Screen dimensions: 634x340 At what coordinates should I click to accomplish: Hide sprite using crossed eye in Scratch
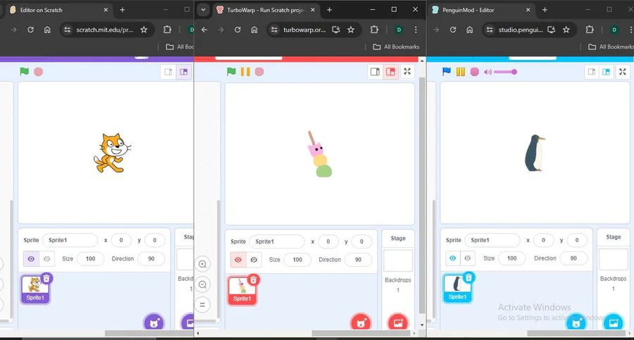point(47,259)
